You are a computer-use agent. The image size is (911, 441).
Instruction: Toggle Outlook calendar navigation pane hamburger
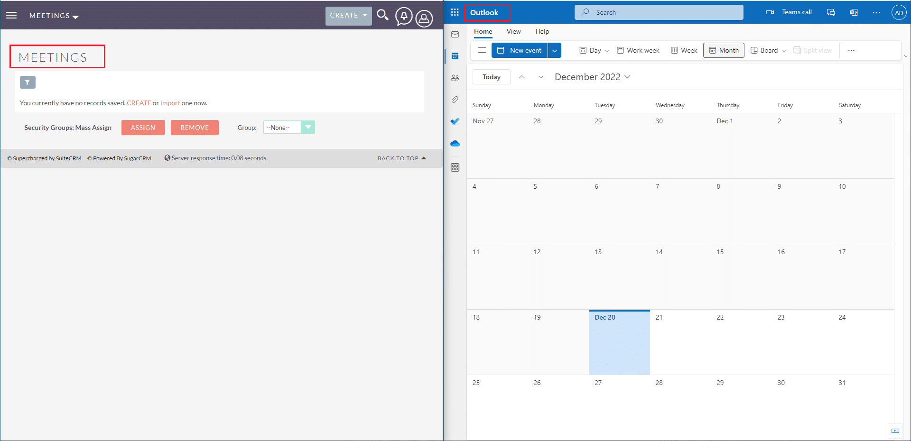pos(482,50)
